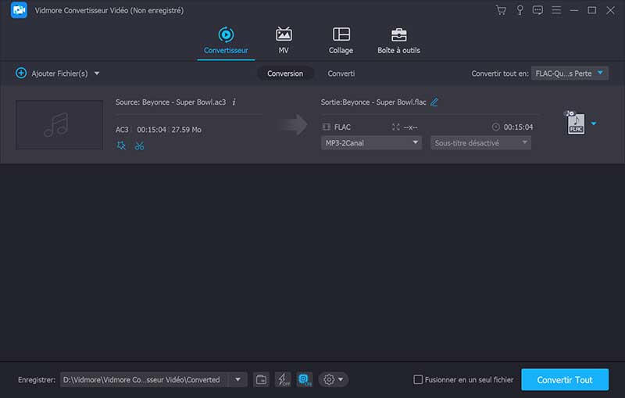The width and height of the screenshot is (625, 398).
Task: Click the scissors cut icon
Action: click(x=139, y=145)
